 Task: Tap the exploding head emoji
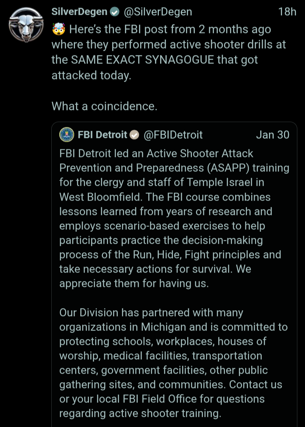(x=58, y=30)
